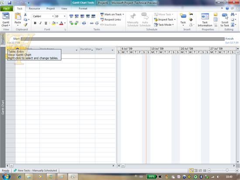
Task: Open the Task Information dialog
Action: (x=205, y=20)
